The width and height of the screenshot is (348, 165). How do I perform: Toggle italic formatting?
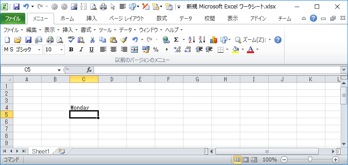click(x=82, y=50)
